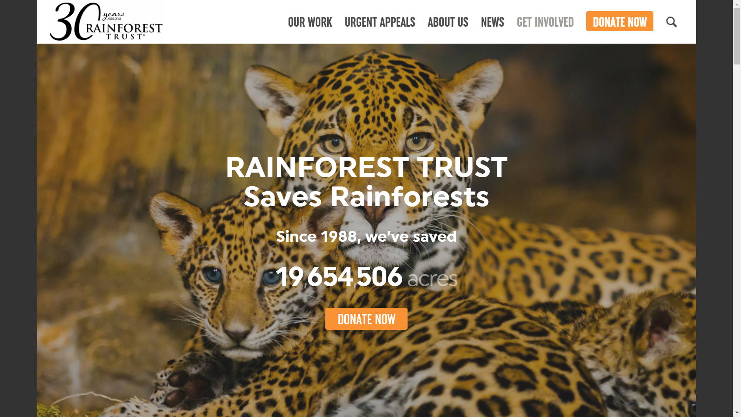The image size is (741, 417).
Task: Click the scrollbar down arrow
Action: coord(737,413)
